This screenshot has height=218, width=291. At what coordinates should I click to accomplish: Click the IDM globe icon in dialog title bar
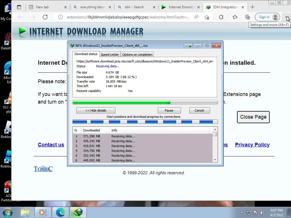click(72, 45)
